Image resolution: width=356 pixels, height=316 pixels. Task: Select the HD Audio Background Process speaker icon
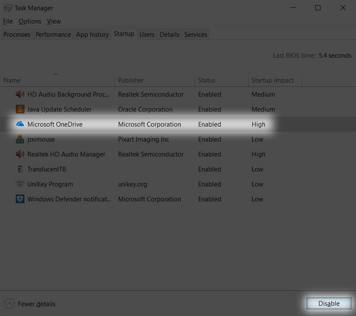tap(20, 94)
